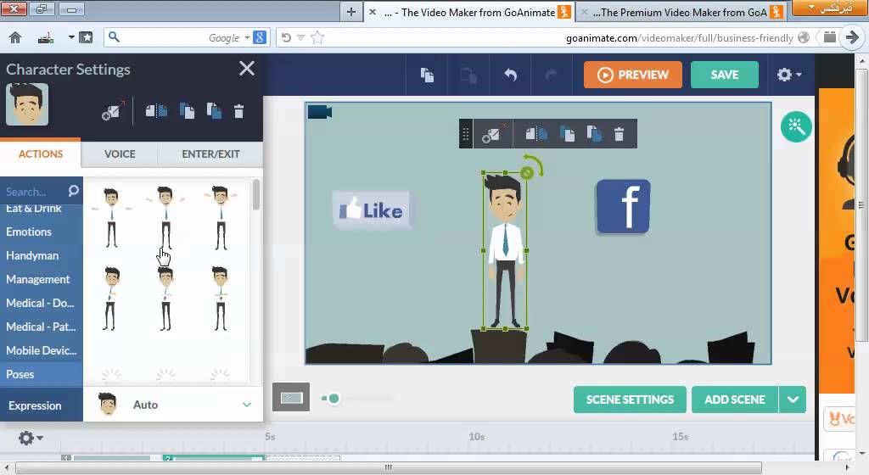Switch to the VOICE tab
The image size is (869, 475).
coord(120,154)
